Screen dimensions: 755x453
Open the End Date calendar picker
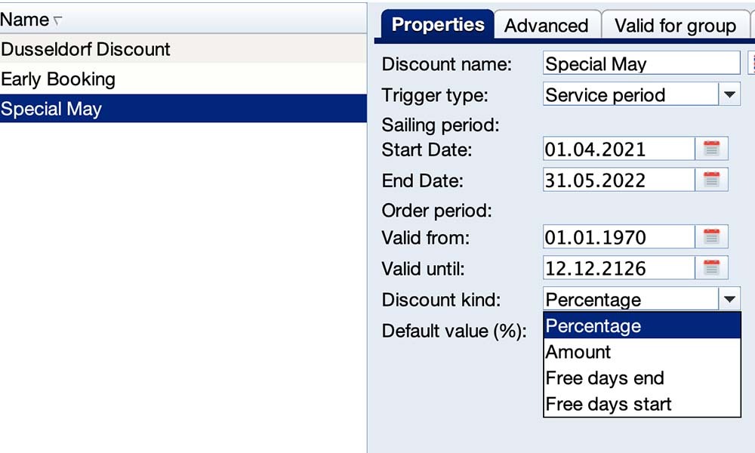point(711,180)
